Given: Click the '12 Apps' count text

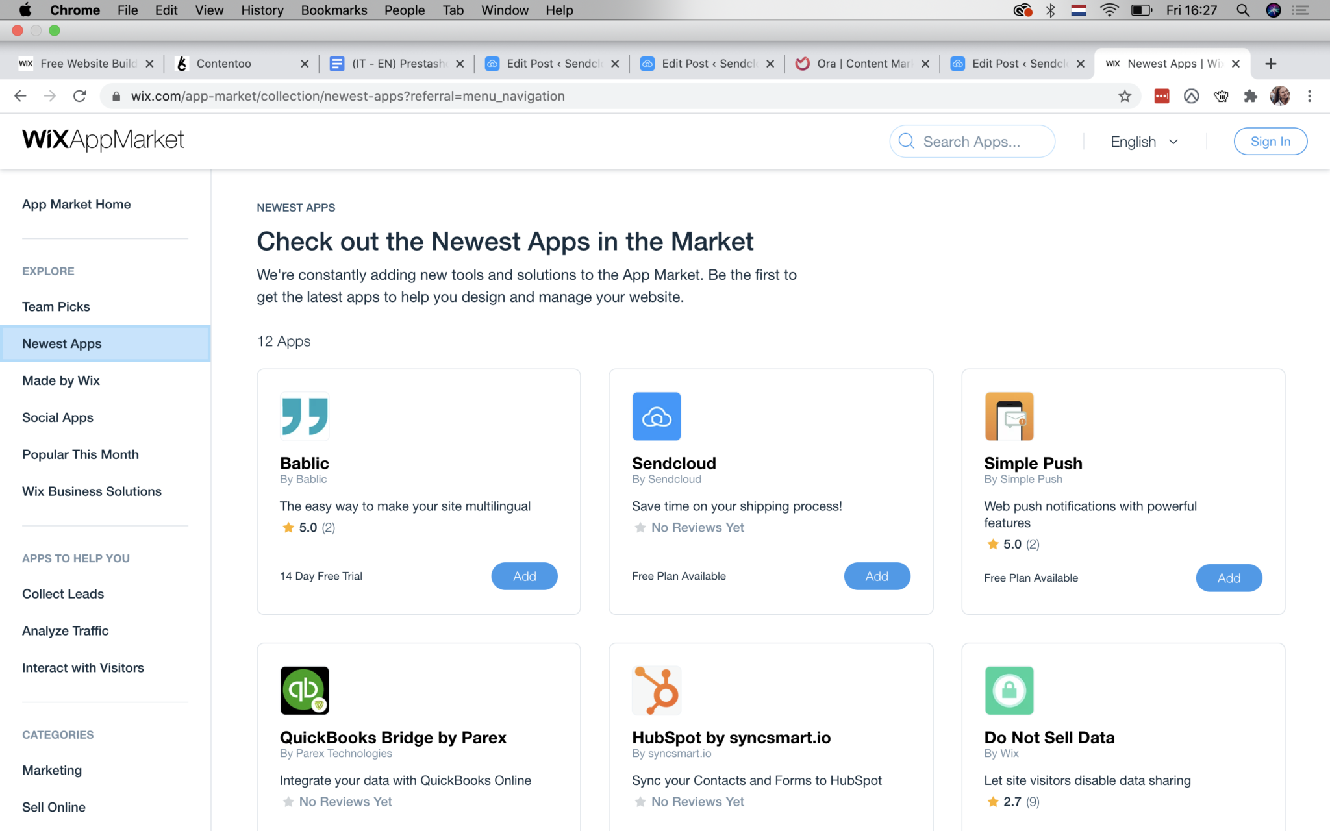Looking at the screenshot, I should point(284,341).
